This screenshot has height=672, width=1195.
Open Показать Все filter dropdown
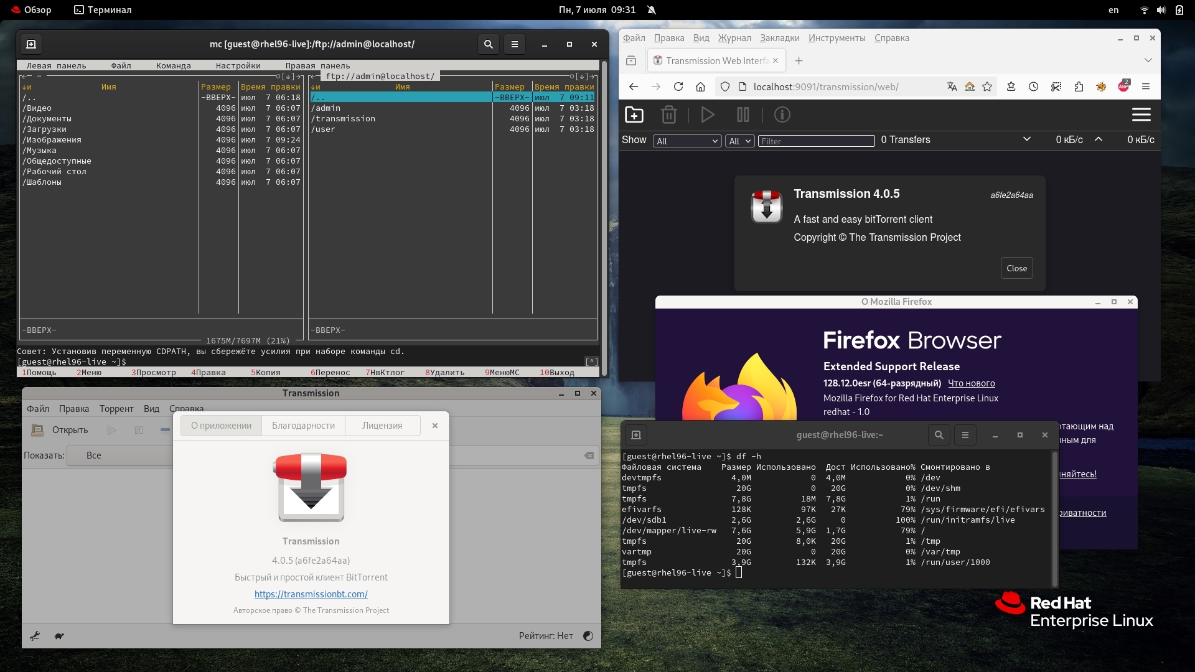pos(119,455)
